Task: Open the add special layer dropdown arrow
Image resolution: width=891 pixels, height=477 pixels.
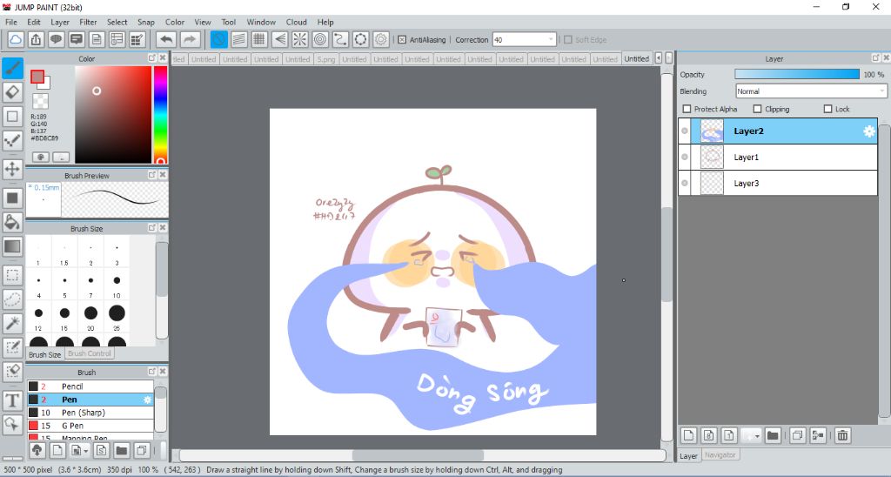Action: click(x=757, y=437)
